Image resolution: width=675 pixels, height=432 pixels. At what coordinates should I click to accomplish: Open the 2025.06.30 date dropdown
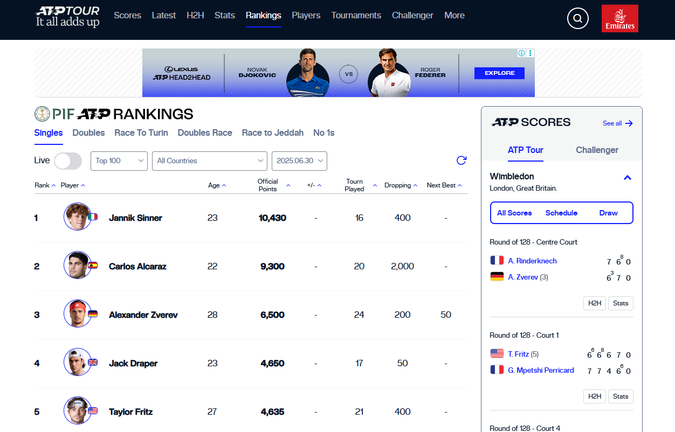point(299,161)
